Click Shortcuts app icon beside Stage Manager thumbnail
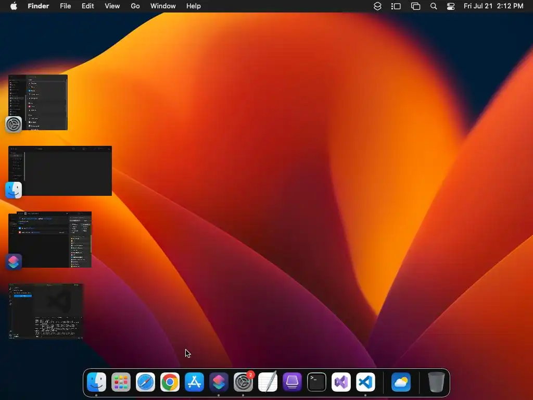 [14, 262]
